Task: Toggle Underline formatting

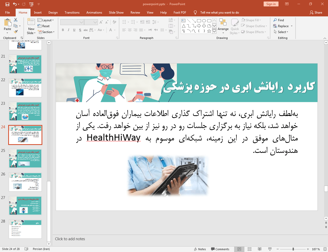Action: [x=74, y=30]
